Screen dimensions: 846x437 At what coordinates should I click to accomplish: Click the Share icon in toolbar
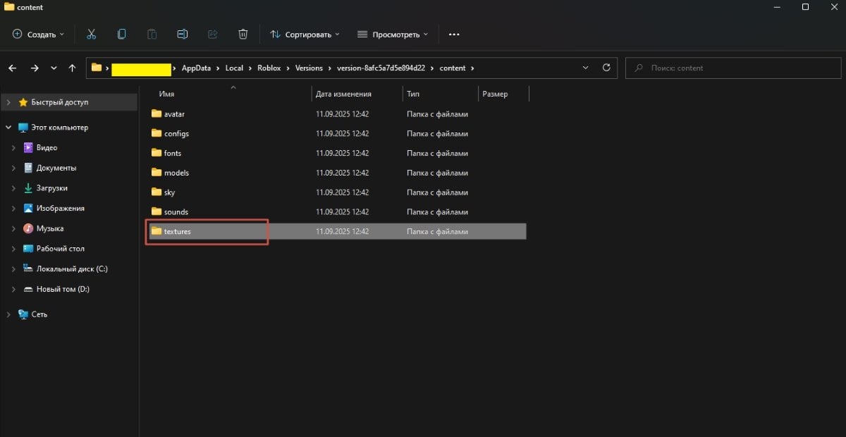click(213, 34)
